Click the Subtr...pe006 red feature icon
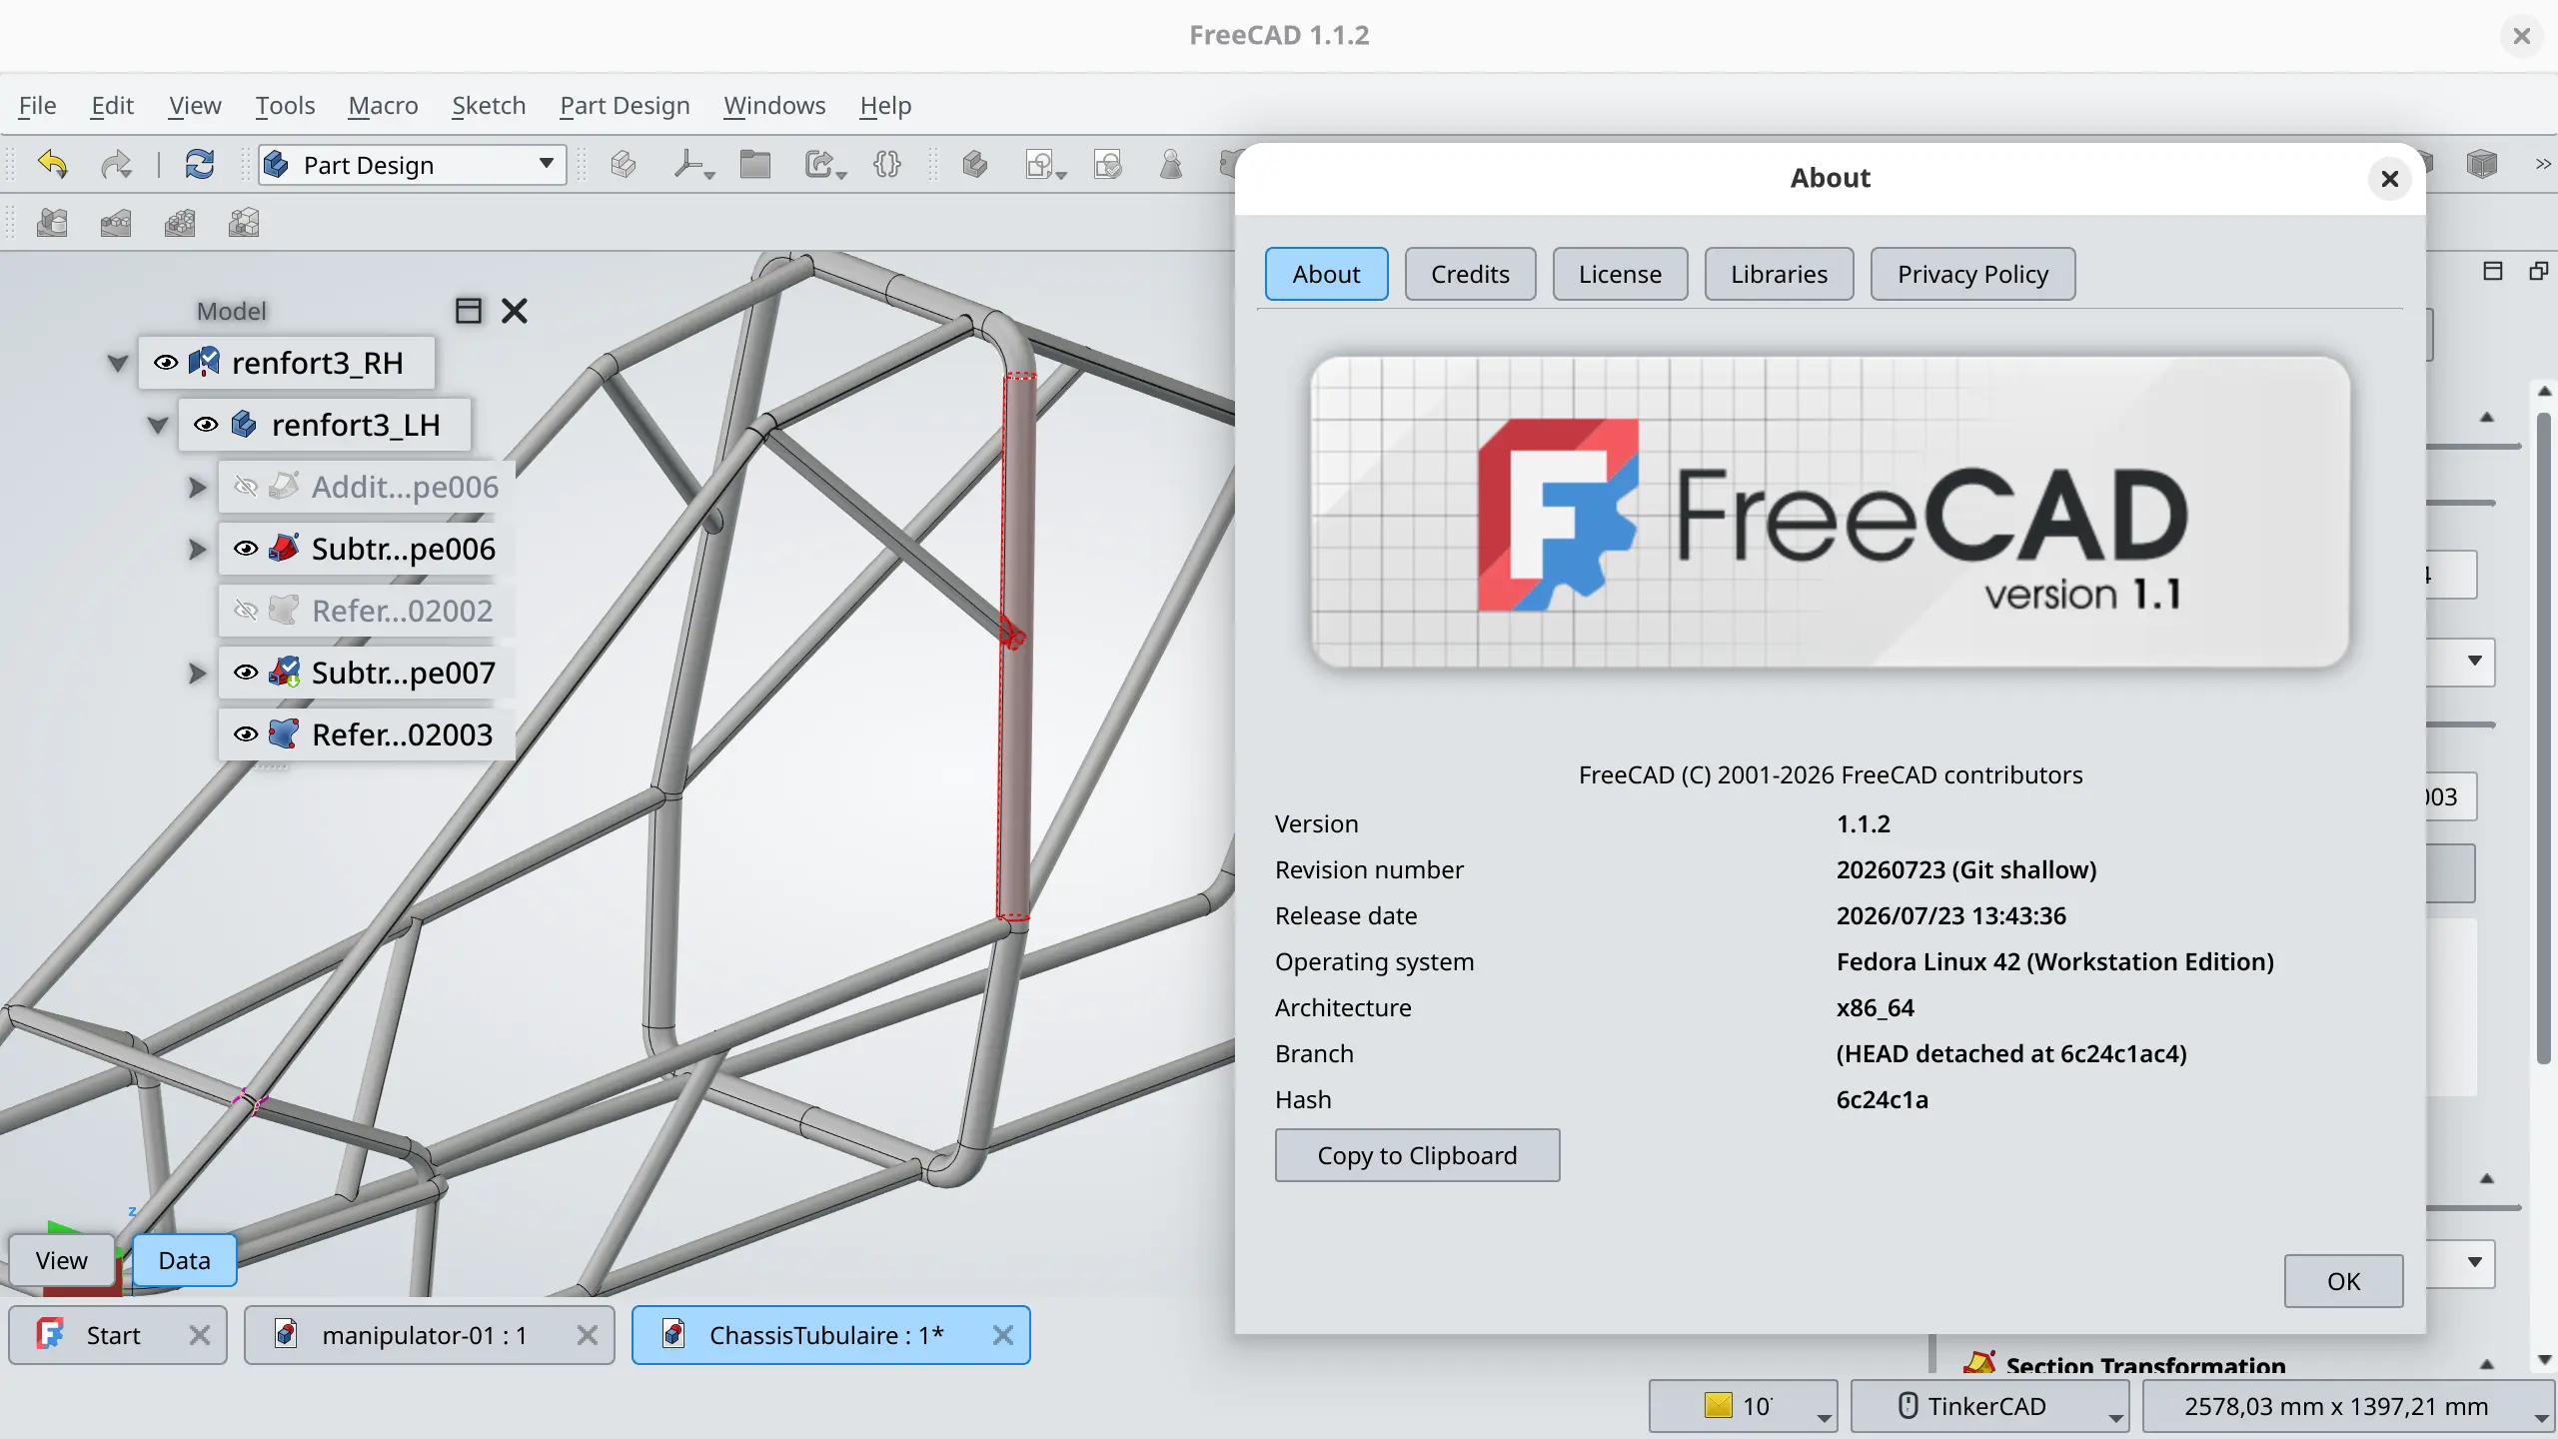The height and width of the screenshot is (1439, 2558). [285, 548]
